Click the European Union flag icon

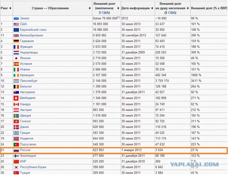(x=16, y=30)
